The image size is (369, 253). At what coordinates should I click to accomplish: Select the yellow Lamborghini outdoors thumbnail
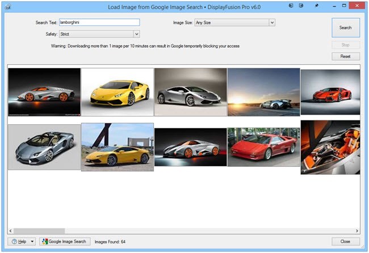click(118, 147)
